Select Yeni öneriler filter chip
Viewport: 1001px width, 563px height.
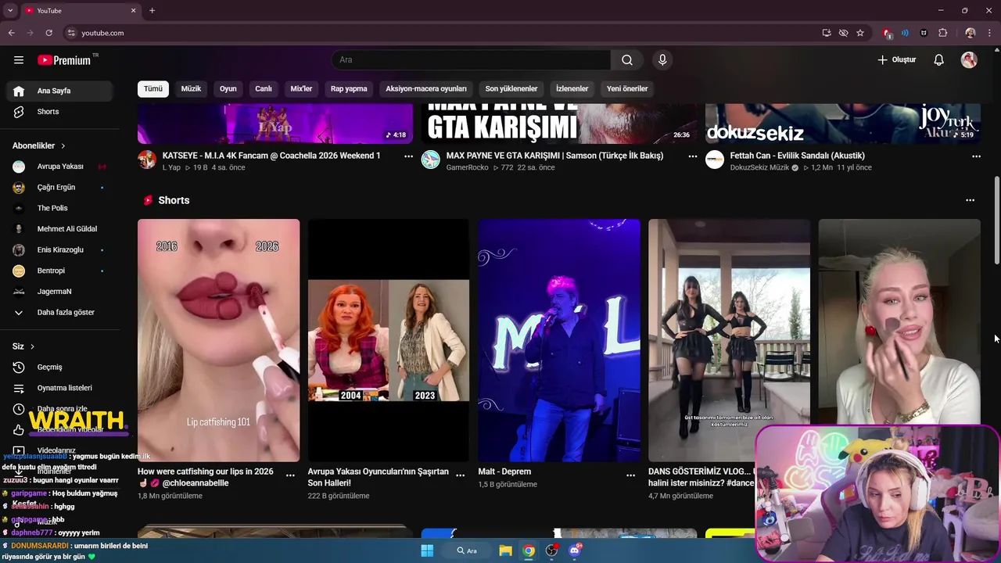click(x=627, y=89)
